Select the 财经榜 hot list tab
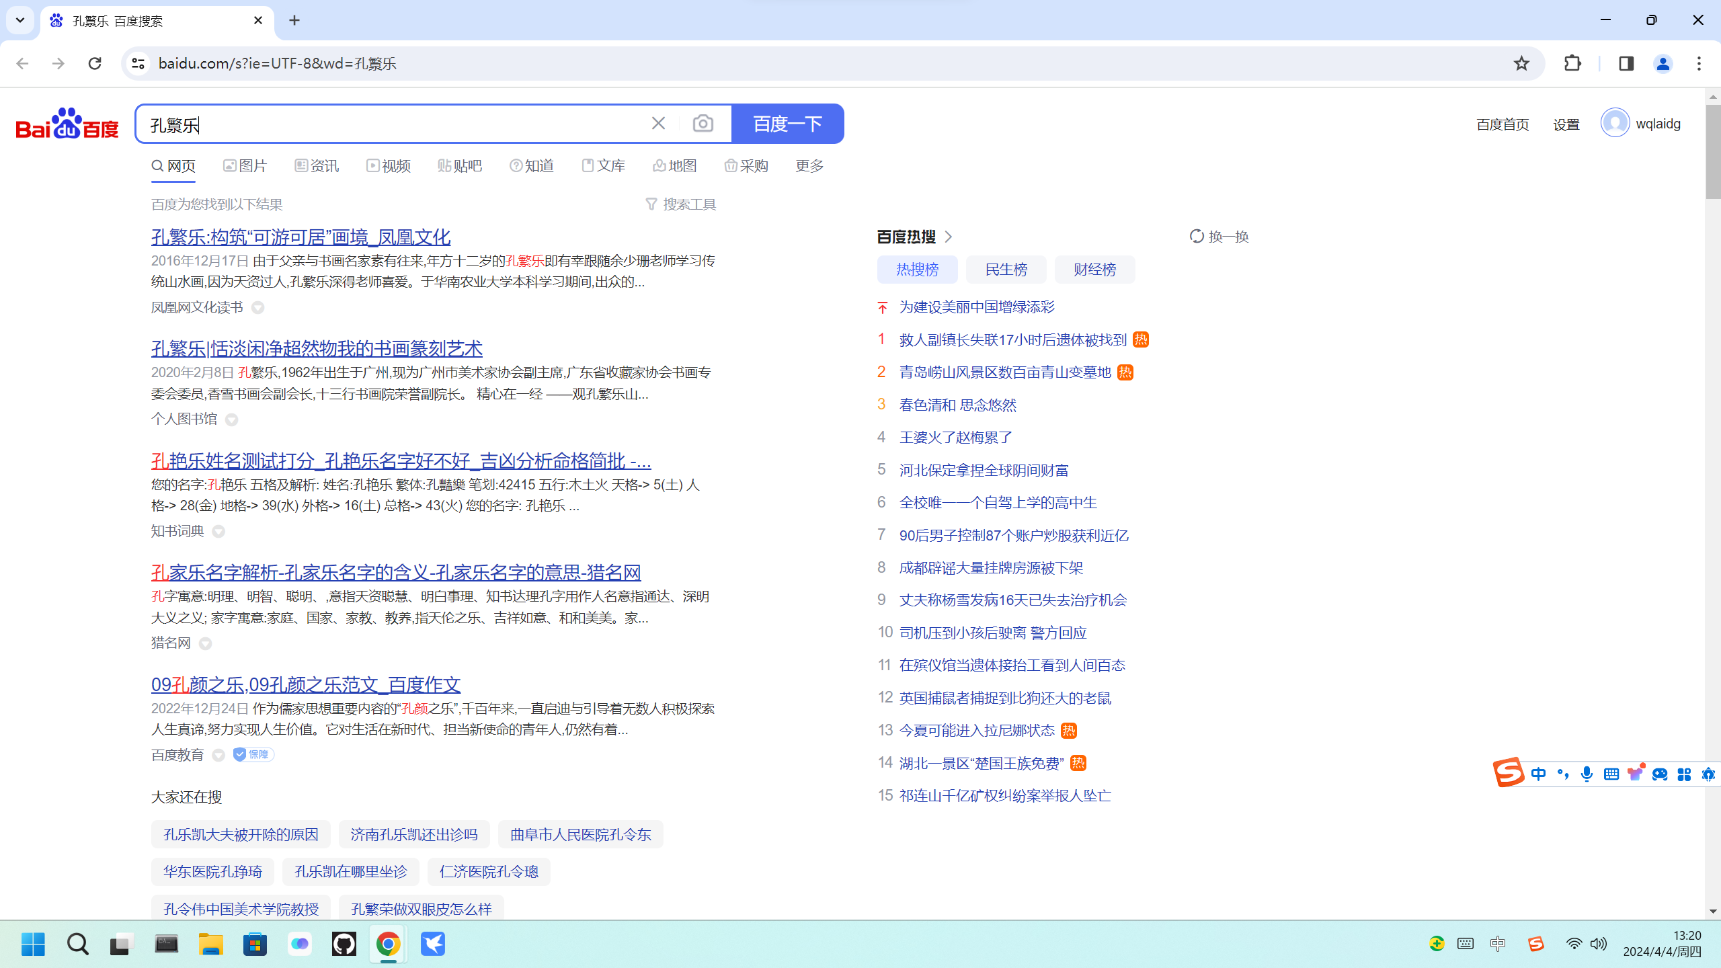Viewport: 1721px width, 968px height. 1094,270
